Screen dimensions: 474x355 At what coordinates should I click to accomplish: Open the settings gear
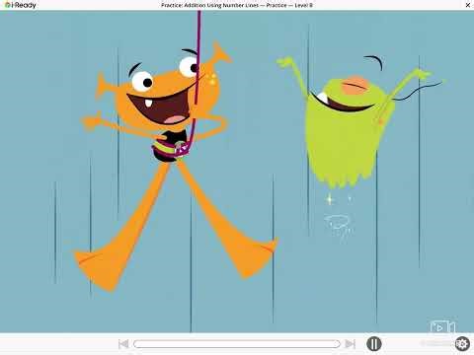click(x=462, y=344)
